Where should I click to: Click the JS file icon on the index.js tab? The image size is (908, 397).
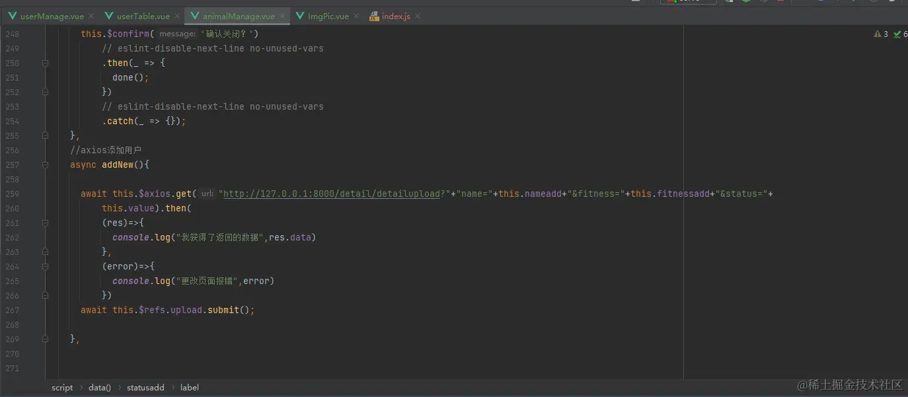(x=374, y=16)
